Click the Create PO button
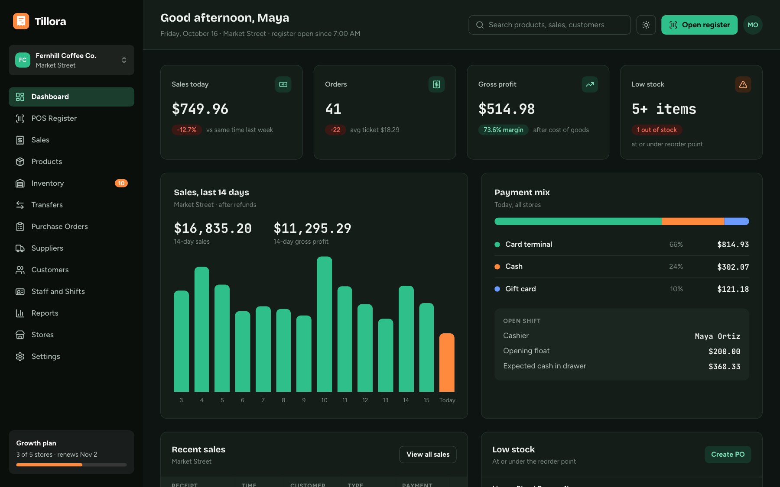Image resolution: width=780 pixels, height=487 pixels. (728, 455)
